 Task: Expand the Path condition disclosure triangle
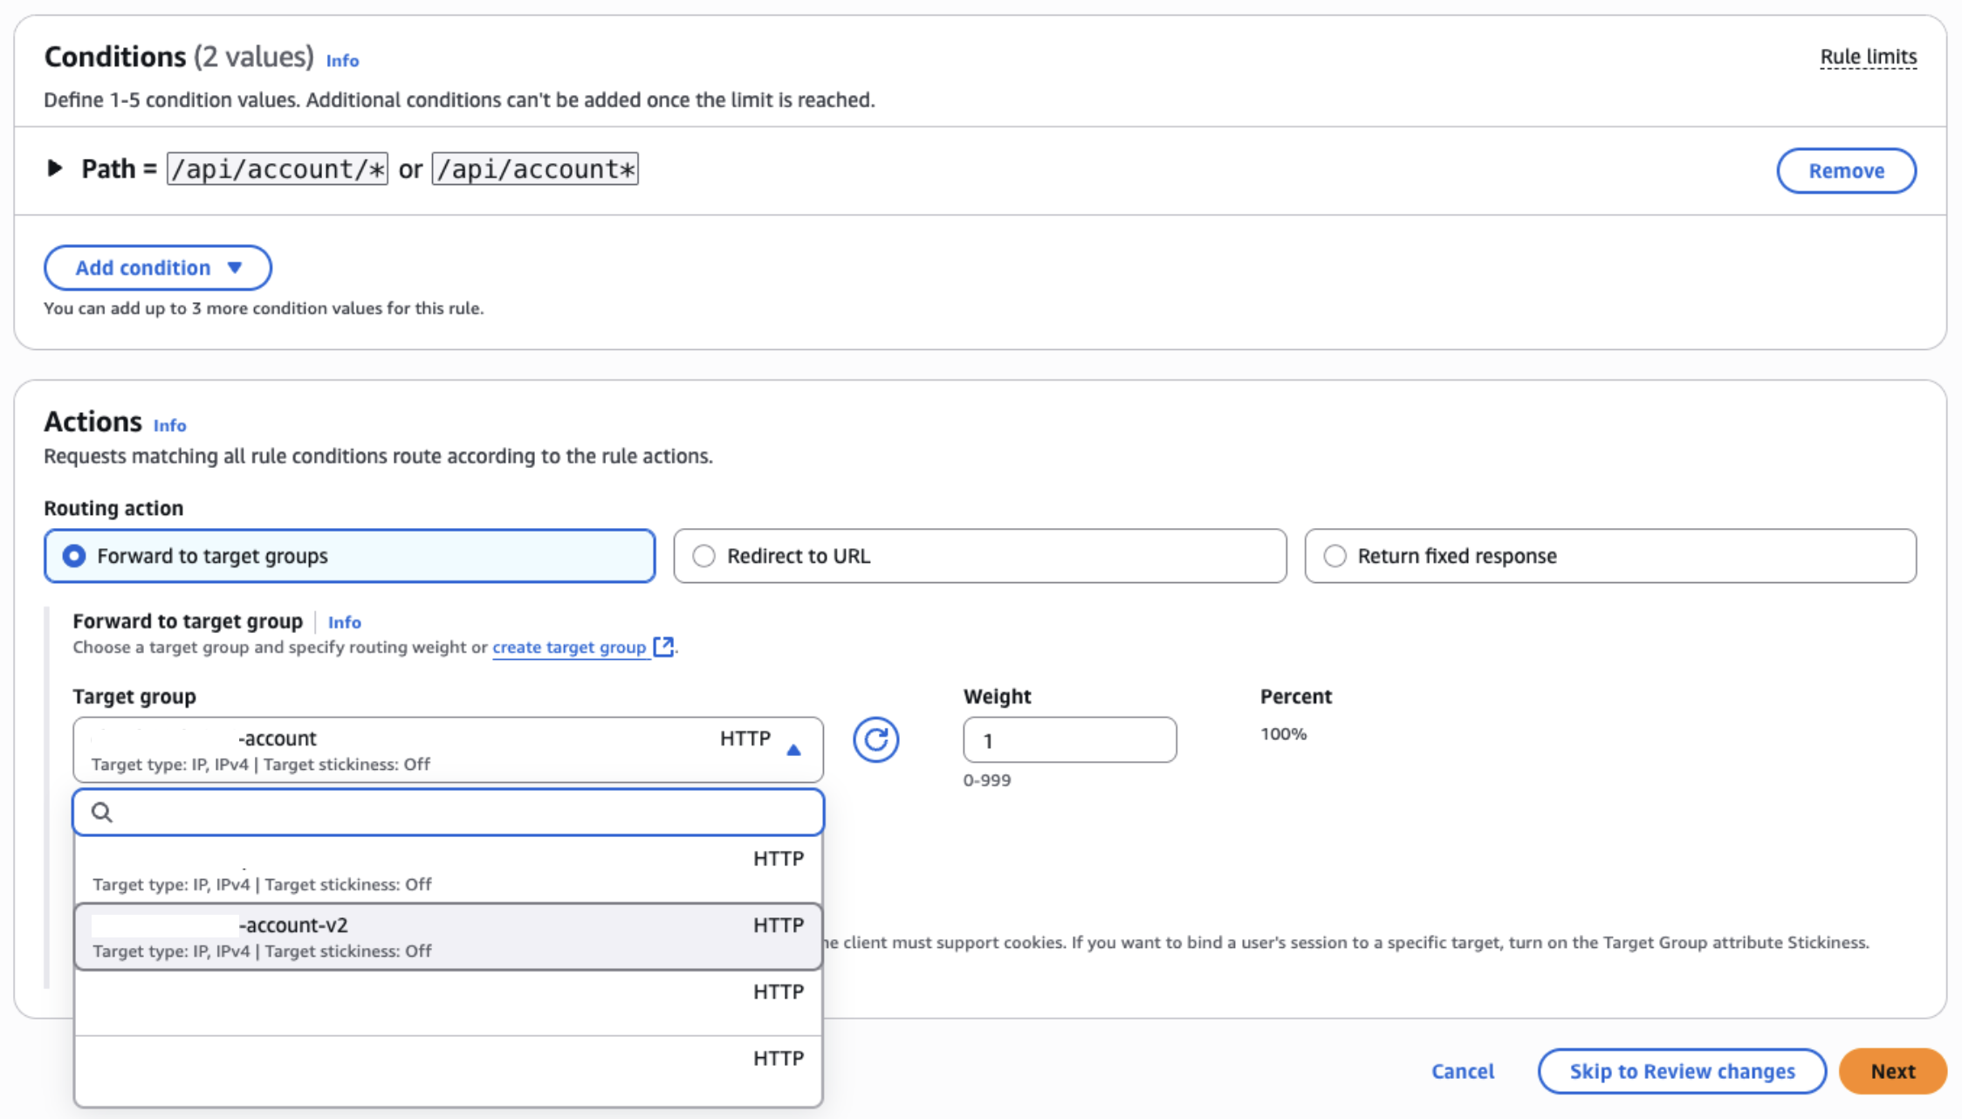tap(55, 168)
